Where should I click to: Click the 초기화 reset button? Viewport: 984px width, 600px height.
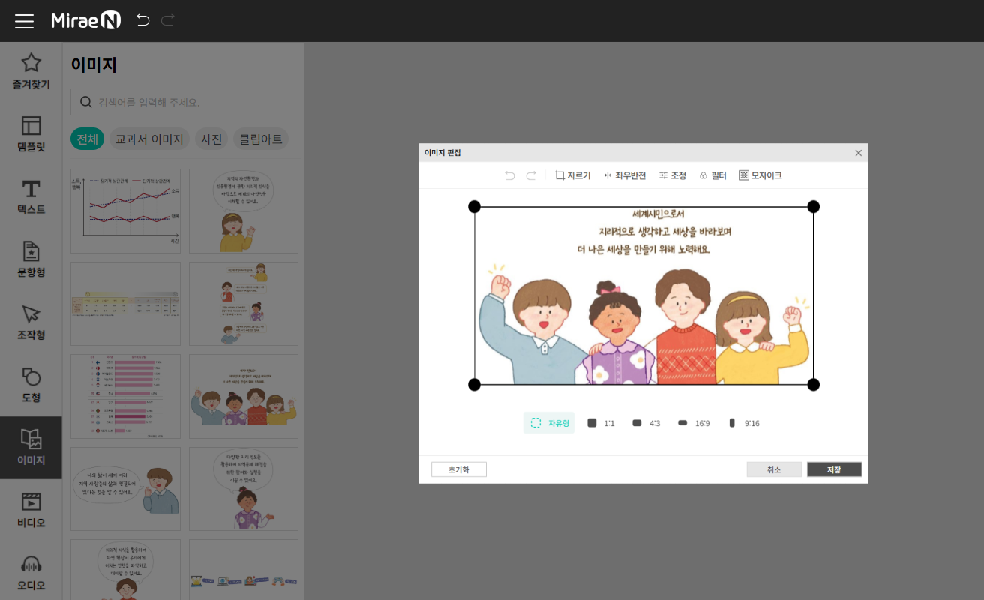click(x=459, y=469)
